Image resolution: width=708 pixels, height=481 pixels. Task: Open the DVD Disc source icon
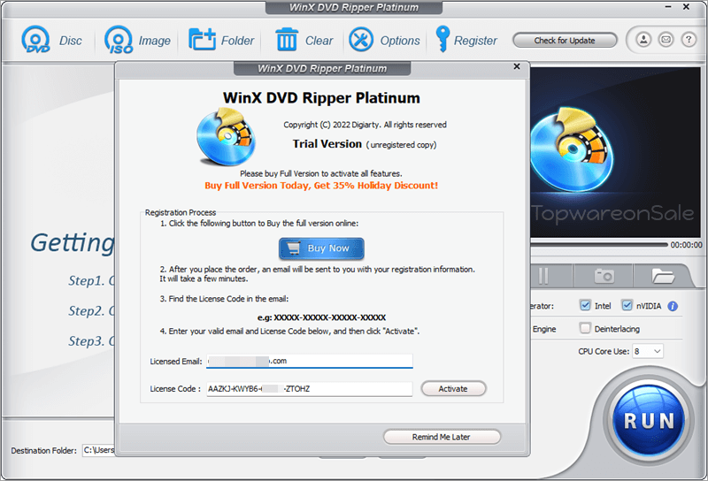pos(35,40)
